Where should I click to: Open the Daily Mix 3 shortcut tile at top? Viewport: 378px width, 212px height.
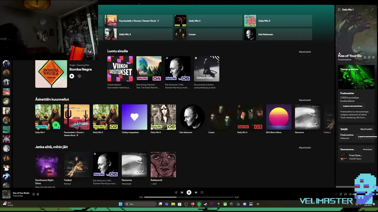coord(138,34)
